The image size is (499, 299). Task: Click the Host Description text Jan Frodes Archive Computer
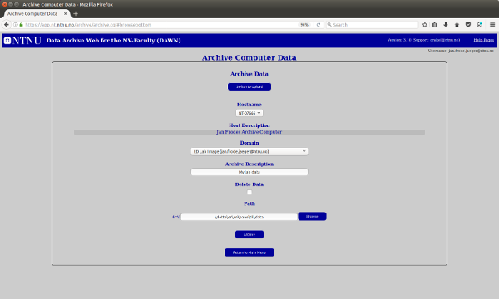(x=249, y=132)
